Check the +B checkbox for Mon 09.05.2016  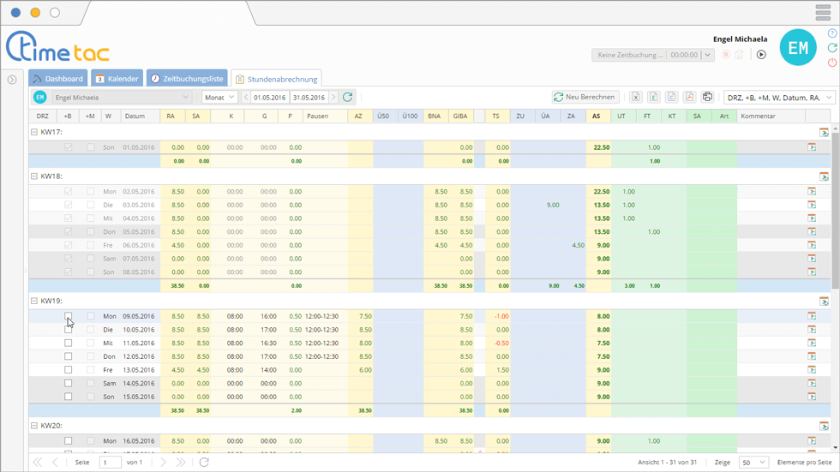pos(69,316)
